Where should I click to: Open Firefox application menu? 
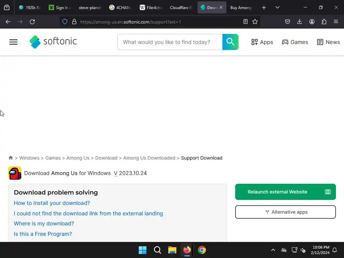pos(336,21)
